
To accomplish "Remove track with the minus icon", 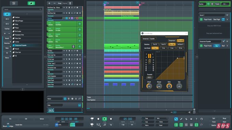I will tap(54, 3).
